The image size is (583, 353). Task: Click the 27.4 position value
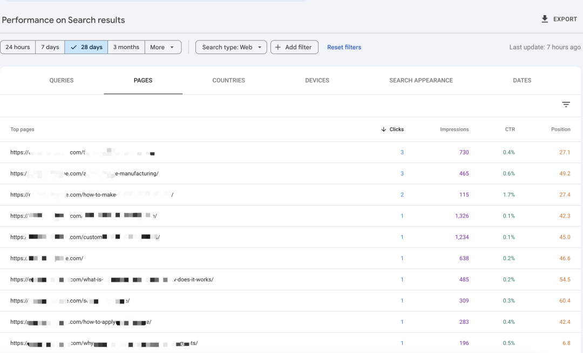pos(565,195)
